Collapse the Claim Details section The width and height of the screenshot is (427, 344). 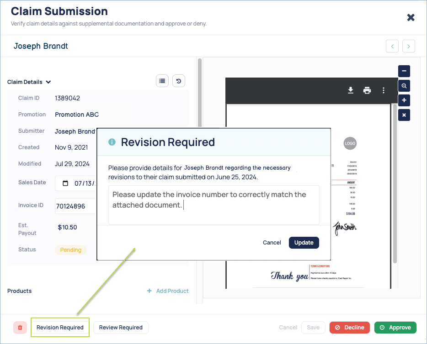pyautogui.click(x=48, y=82)
